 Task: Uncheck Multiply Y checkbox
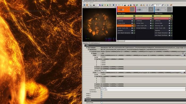point(102,96)
